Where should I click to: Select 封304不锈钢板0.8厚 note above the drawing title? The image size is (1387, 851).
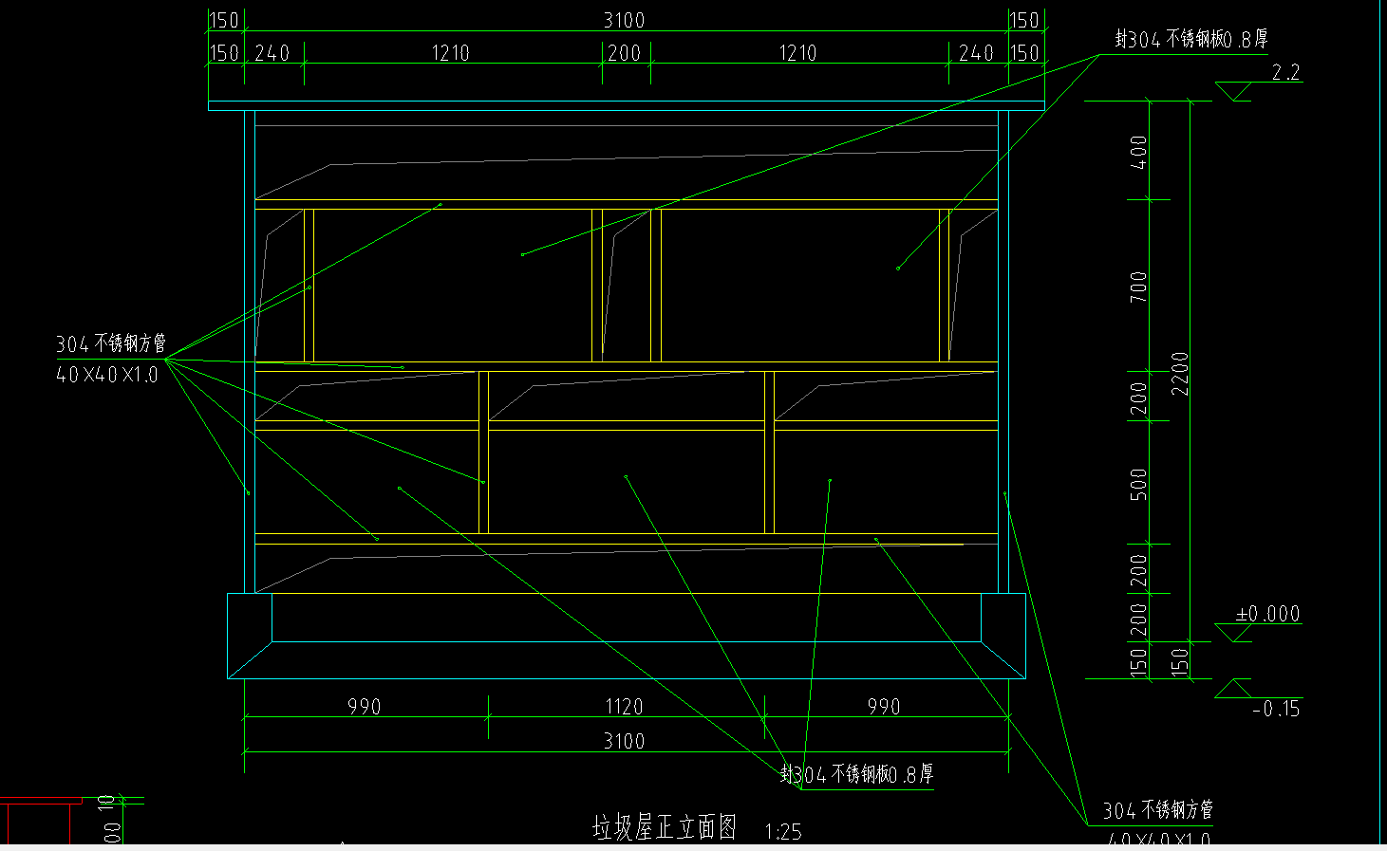(x=857, y=774)
